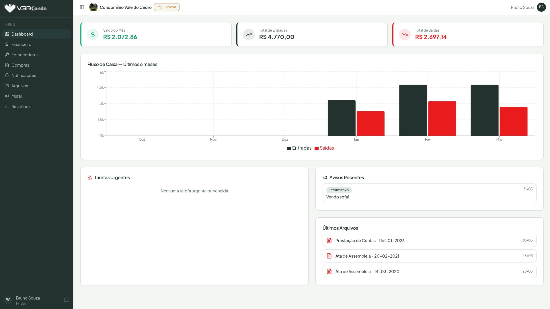The image size is (550, 309).
Task: Click the downward trend icon on Total de Saídas
Action: (405, 34)
